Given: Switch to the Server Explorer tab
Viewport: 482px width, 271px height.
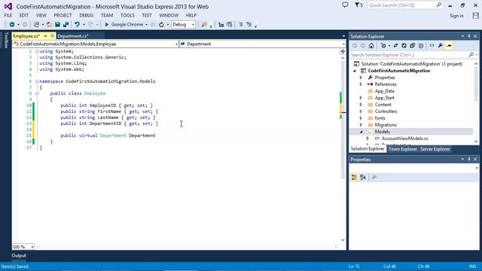Looking at the screenshot, I should (x=435, y=149).
